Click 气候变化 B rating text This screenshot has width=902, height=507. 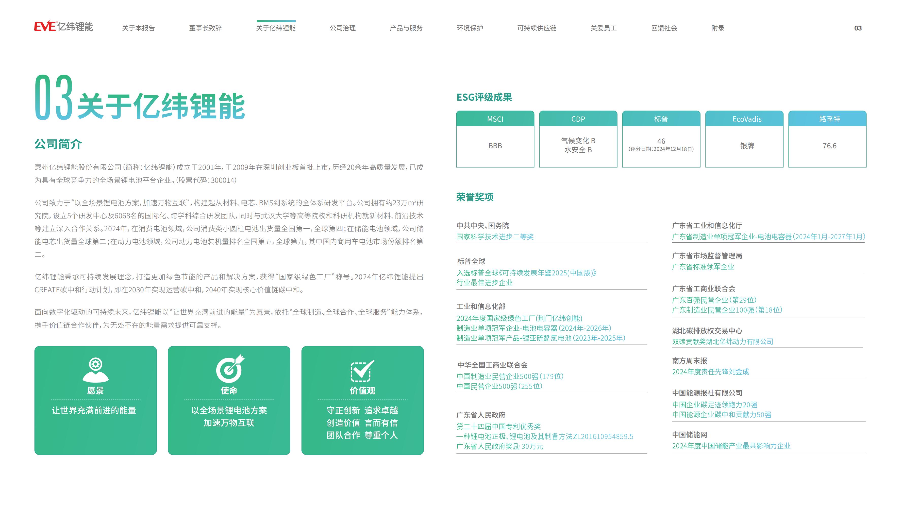point(578,140)
